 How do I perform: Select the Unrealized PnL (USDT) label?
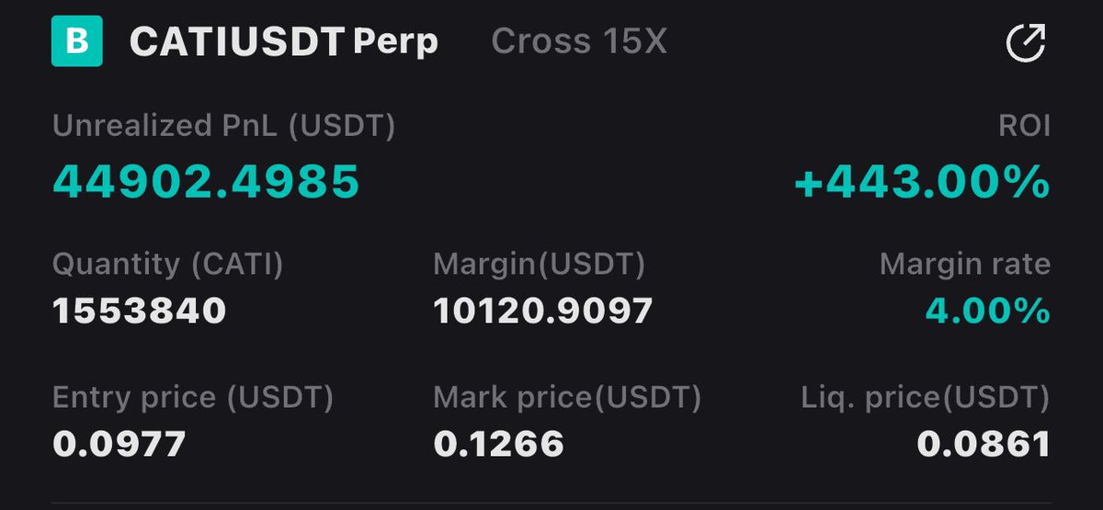pos(224,127)
